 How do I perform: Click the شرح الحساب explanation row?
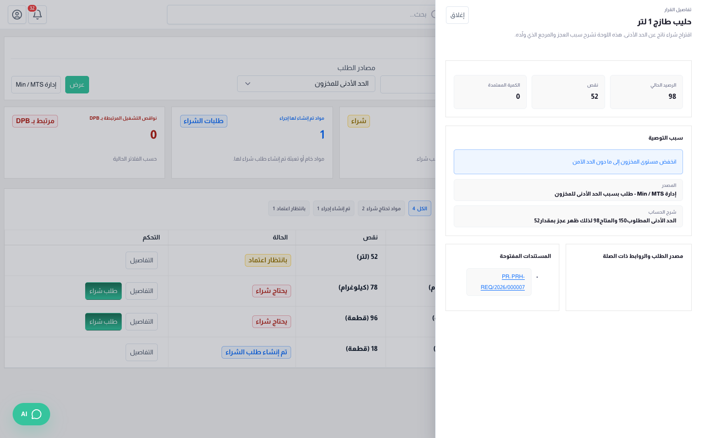(x=568, y=216)
